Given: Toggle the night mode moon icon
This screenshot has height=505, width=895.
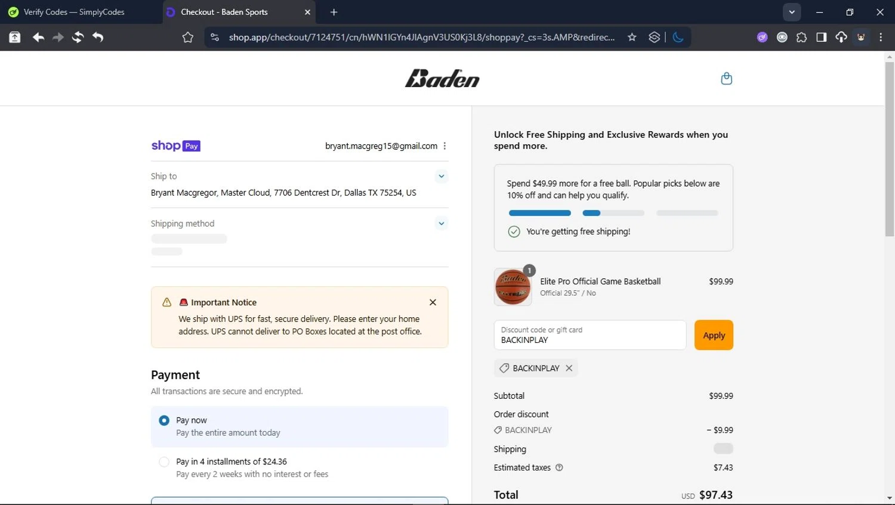Looking at the screenshot, I should (x=678, y=37).
